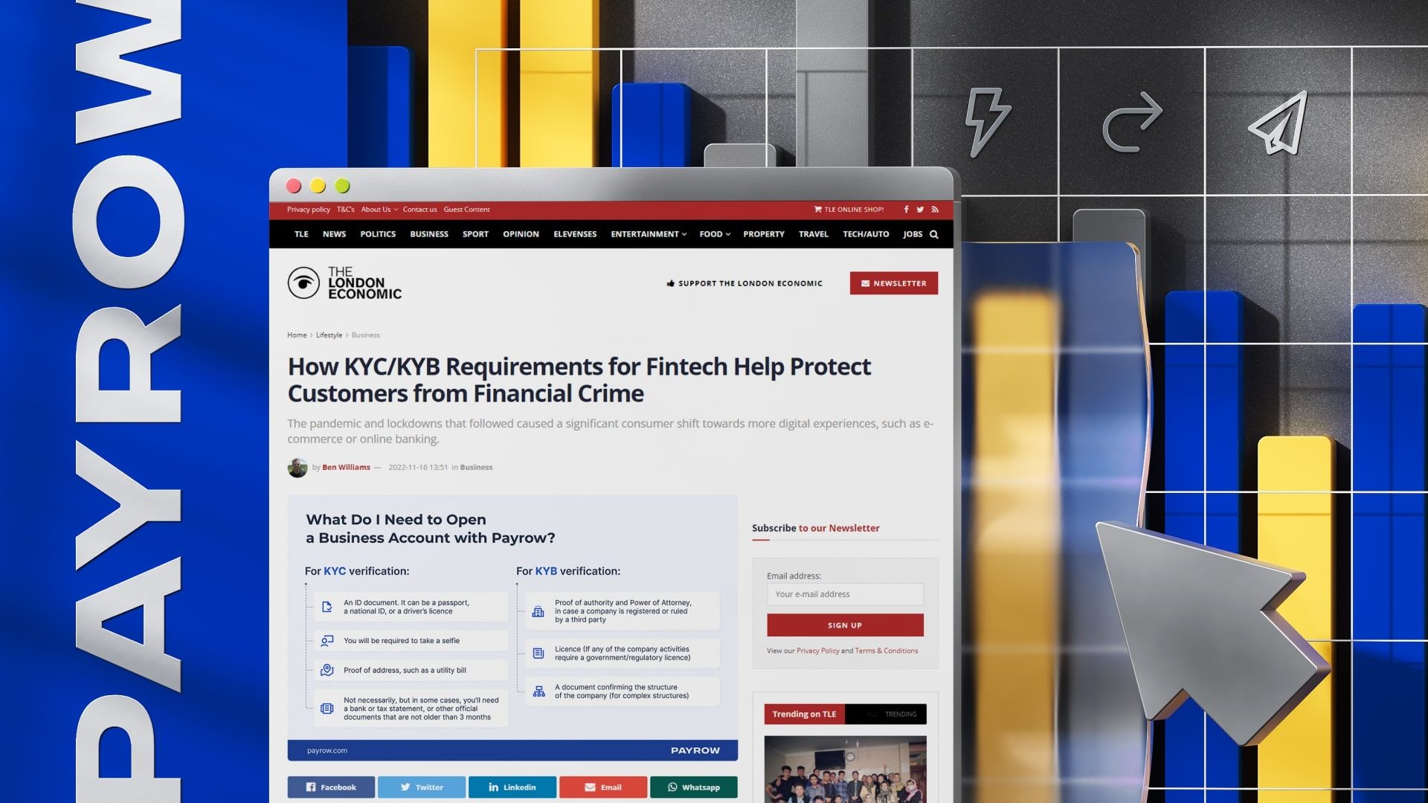1428x803 pixels.
Task: Click the article headline about KYC/KYB Requirements
Action: 579,380
